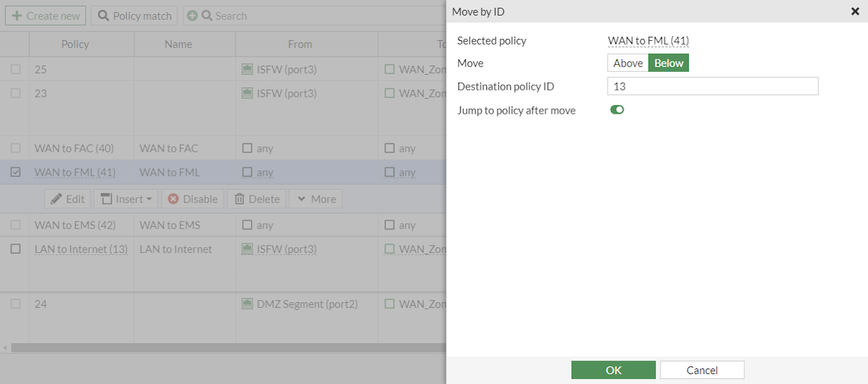The height and width of the screenshot is (384, 868).
Task: Click the trash Delete icon
Action: click(x=240, y=199)
